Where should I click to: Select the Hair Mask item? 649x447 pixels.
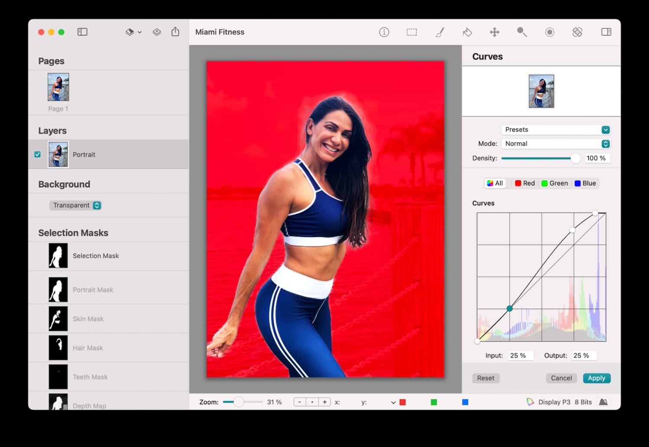pyautogui.click(x=88, y=348)
